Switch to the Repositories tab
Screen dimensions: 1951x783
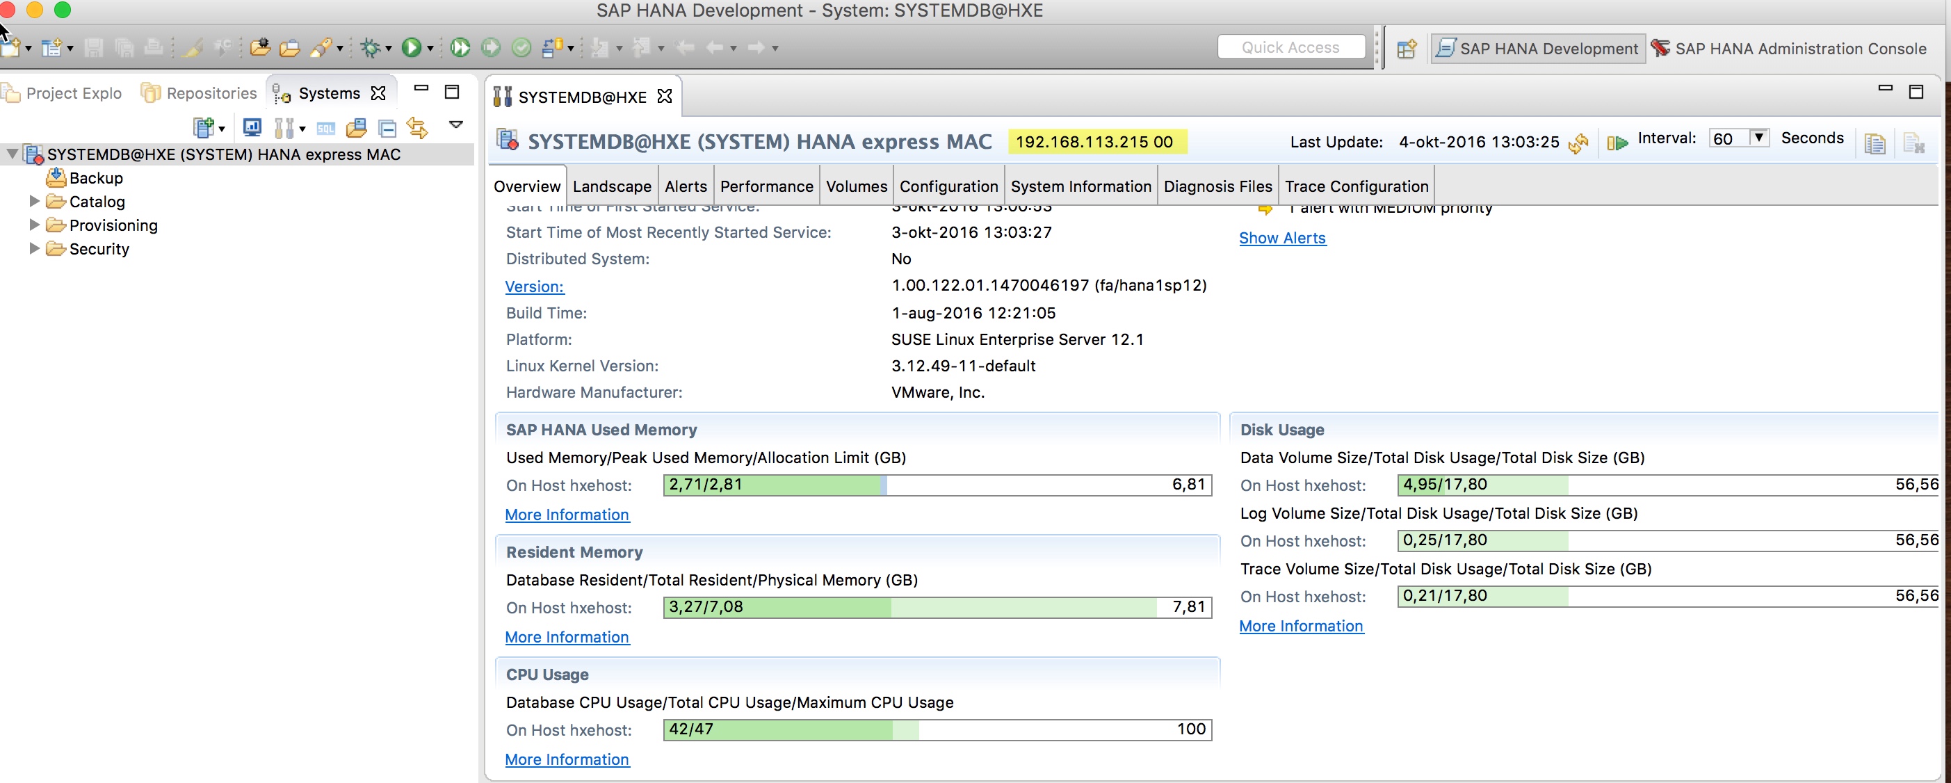pyautogui.click(x=199, y=93)
